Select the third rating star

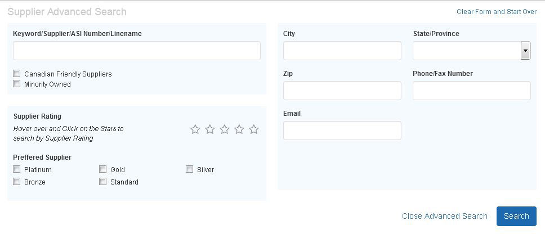click(225, 129)
